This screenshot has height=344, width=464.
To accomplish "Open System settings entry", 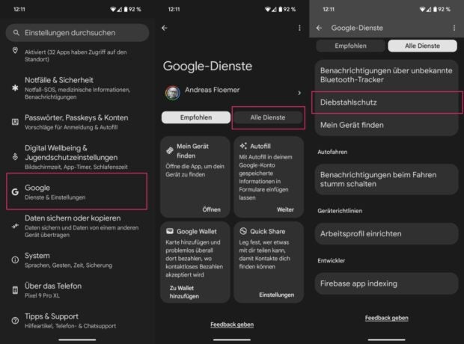I will tap(77, 260).
